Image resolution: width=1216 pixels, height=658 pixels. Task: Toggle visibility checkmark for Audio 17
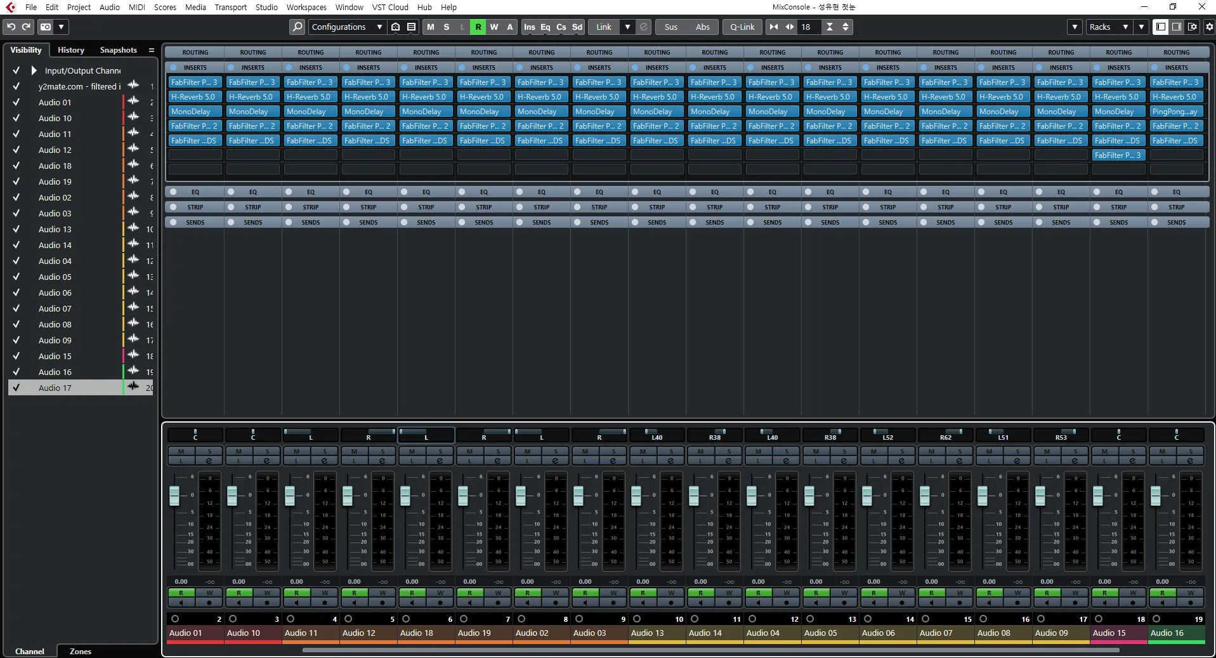coord(16,388)
